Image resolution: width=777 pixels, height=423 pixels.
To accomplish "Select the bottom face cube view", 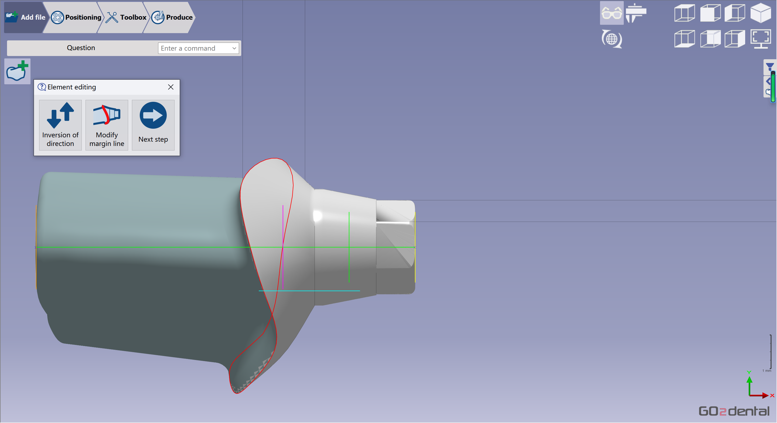I will (685, 39).
